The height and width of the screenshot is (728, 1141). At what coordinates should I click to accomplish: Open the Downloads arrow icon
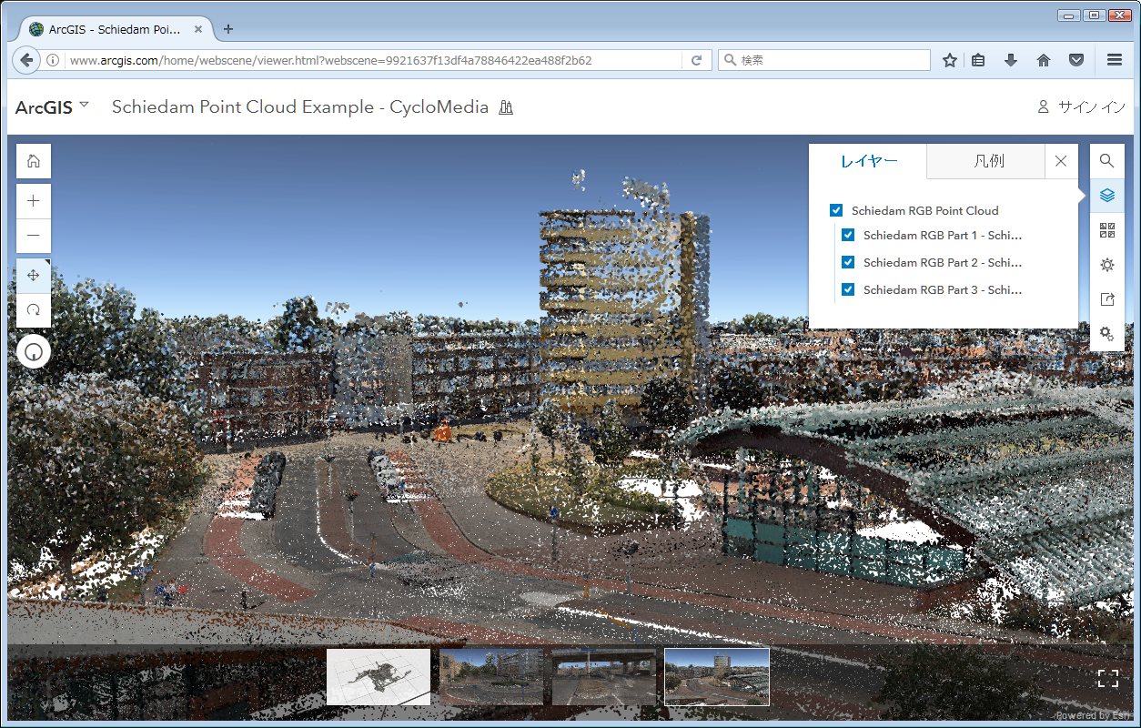pyautogui.click(x=1011, y=60)
